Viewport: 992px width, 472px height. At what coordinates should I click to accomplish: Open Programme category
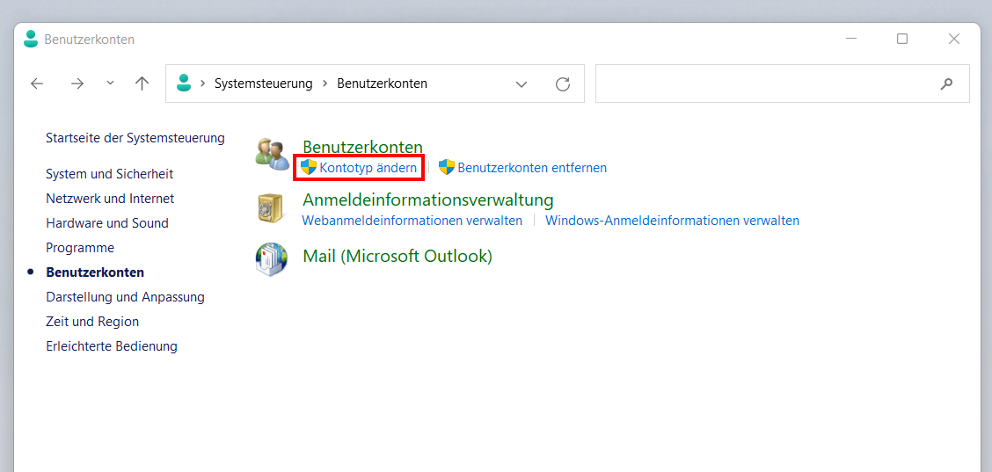pyautogui.click(x=80, y=248)
